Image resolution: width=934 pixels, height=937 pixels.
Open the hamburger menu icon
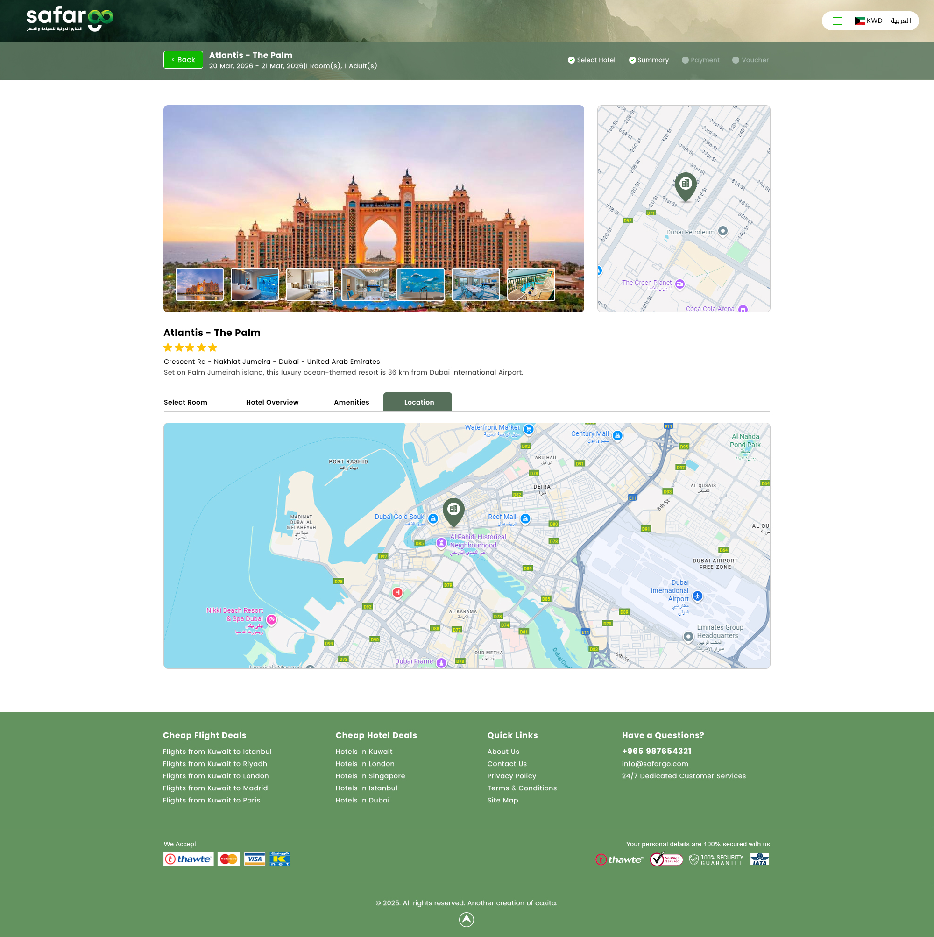(x=836, y=21)
